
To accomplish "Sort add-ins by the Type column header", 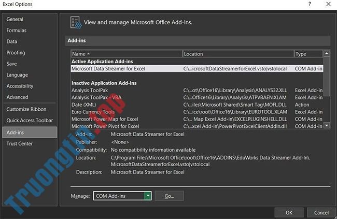I will click(308, 54).
